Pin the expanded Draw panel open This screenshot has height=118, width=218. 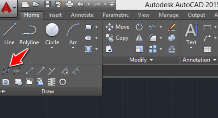(x=3, y=91)
